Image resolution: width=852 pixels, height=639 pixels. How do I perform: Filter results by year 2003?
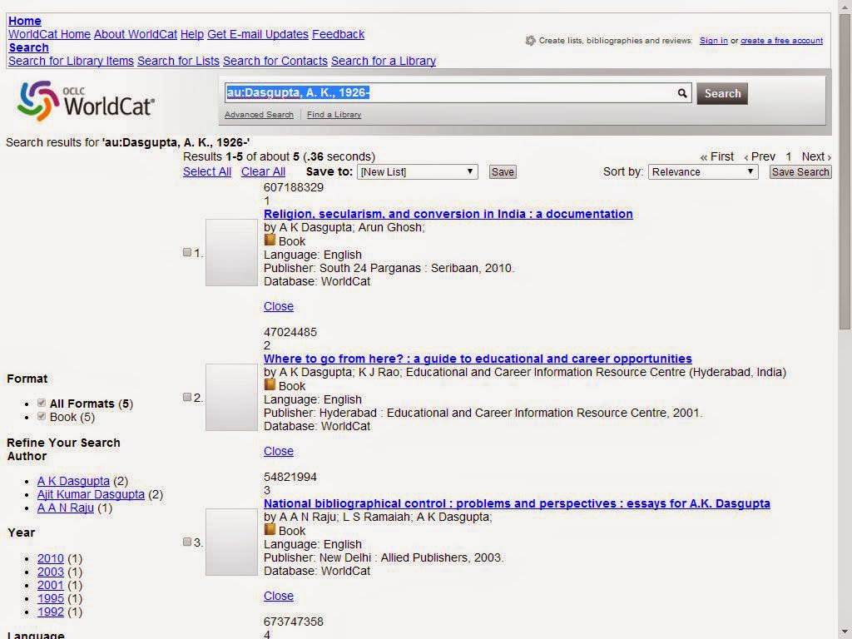point(51,572)
